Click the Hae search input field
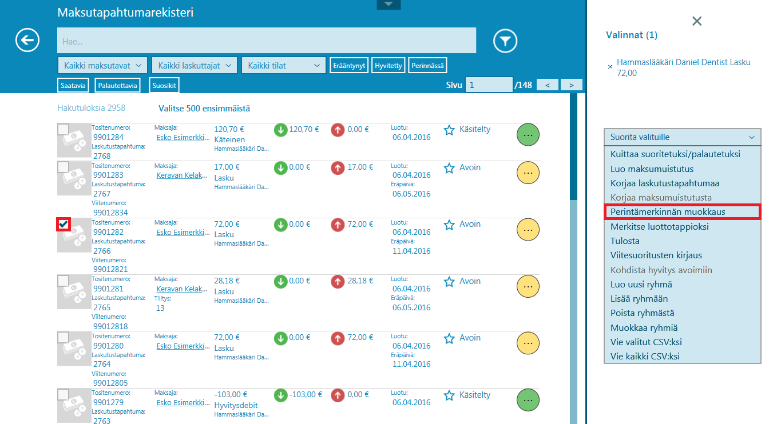This screenshot has width=777, height=424. pyautogui.click(x=266, y=41)
